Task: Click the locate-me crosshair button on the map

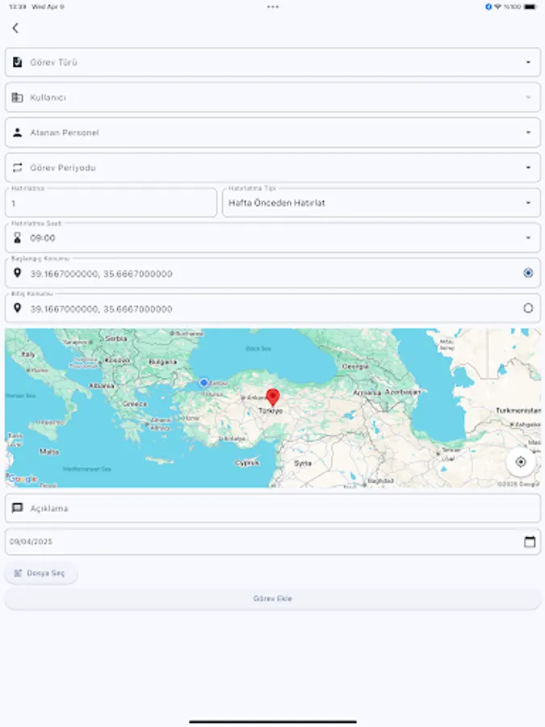Action: 522,462
